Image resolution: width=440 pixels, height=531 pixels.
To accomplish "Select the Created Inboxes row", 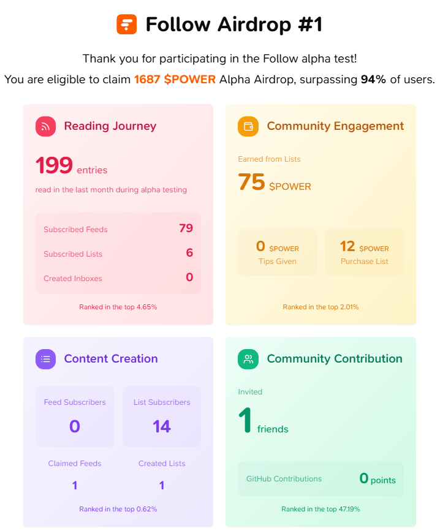I will pos(118,277).
